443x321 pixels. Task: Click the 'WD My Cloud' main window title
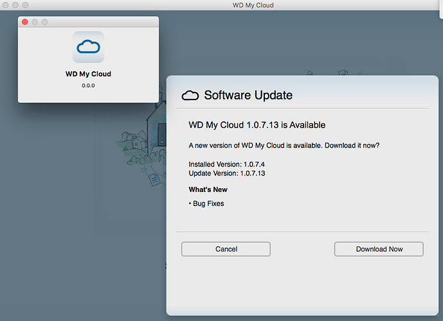click(x=253, y=5)
